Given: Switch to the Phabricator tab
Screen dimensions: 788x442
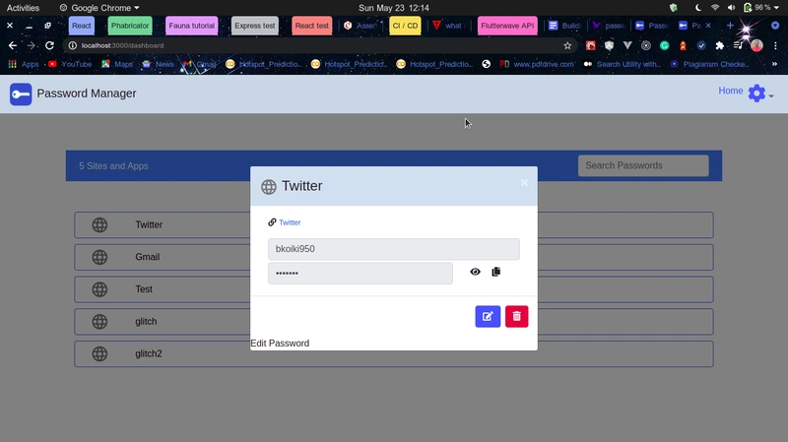Looking at the screenshot, I should click(130, 26).
